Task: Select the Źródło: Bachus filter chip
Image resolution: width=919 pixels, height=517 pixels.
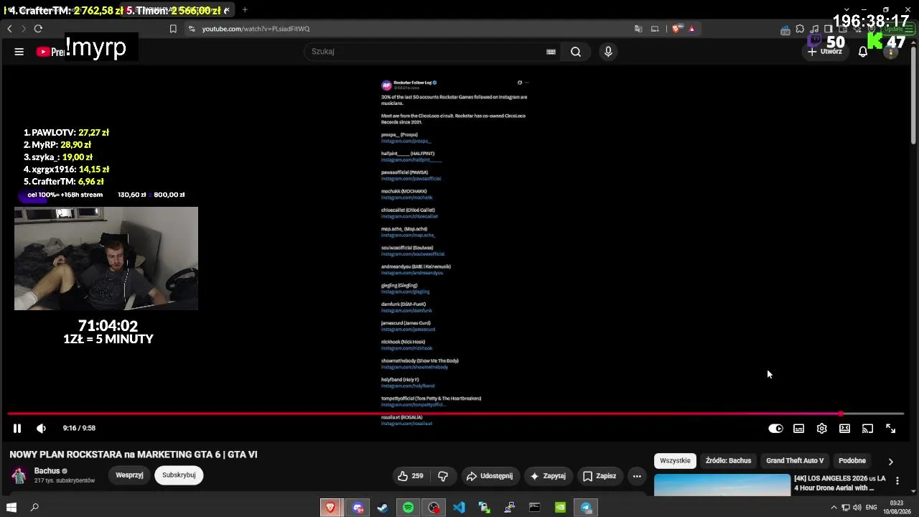Action: 728,461
